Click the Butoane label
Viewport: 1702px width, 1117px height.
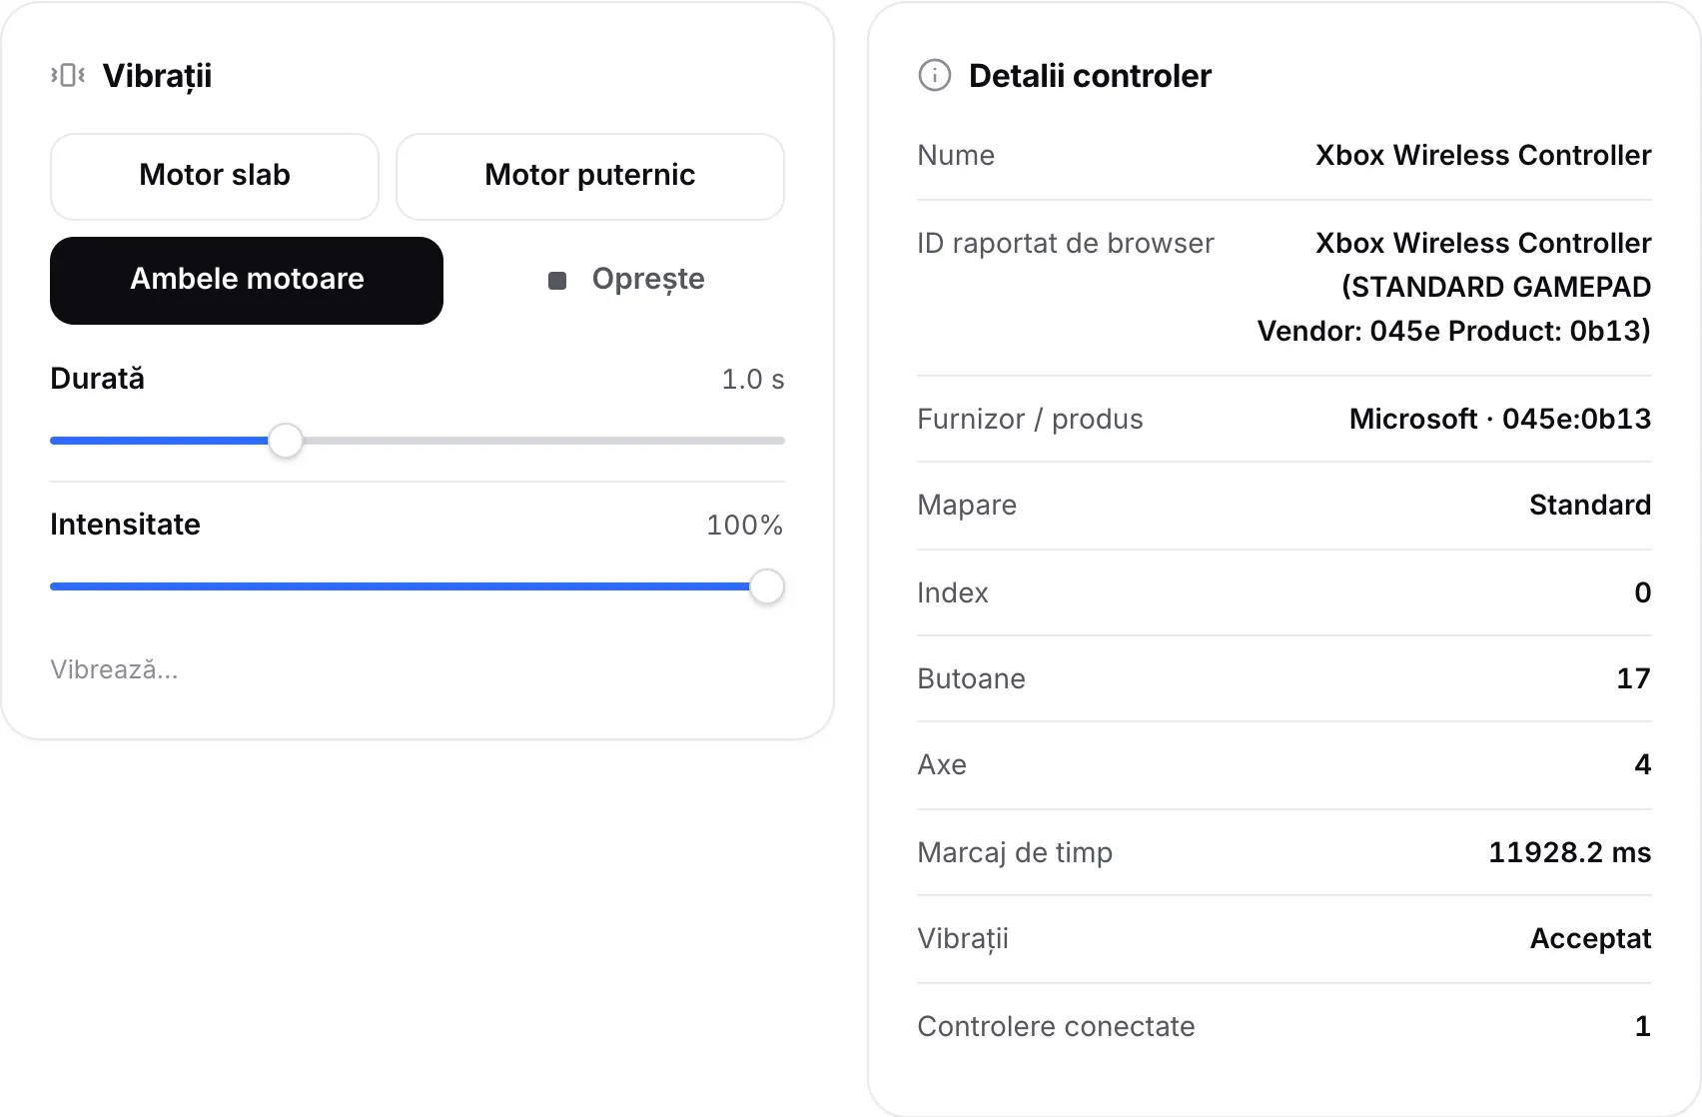[x=971, y=679]
